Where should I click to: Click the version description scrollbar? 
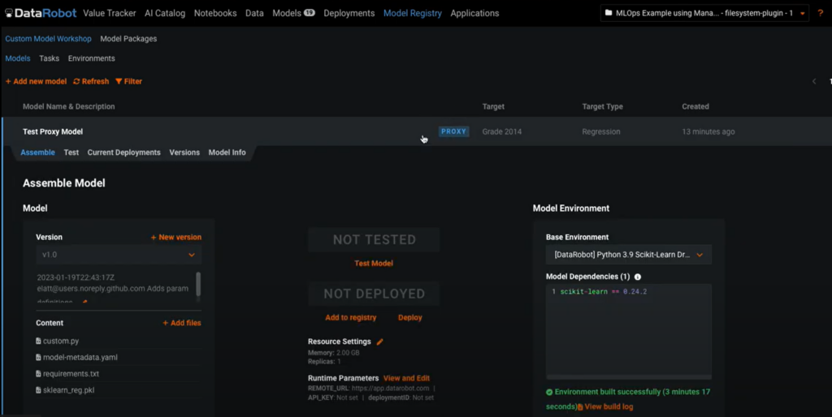pos(198,284)
